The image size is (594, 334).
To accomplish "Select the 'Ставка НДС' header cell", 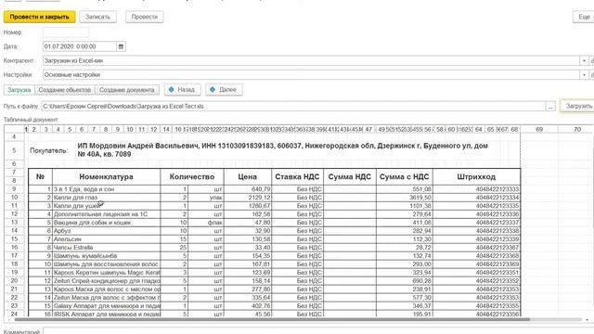I will pos(297,177).
